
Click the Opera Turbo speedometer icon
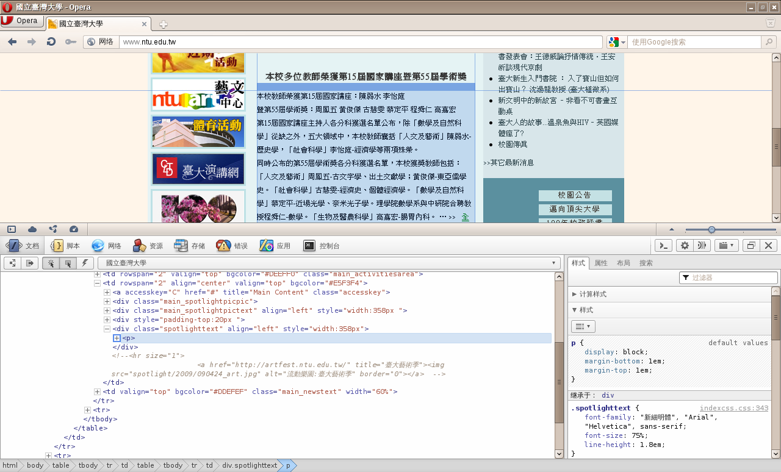(x=74, y=229)
